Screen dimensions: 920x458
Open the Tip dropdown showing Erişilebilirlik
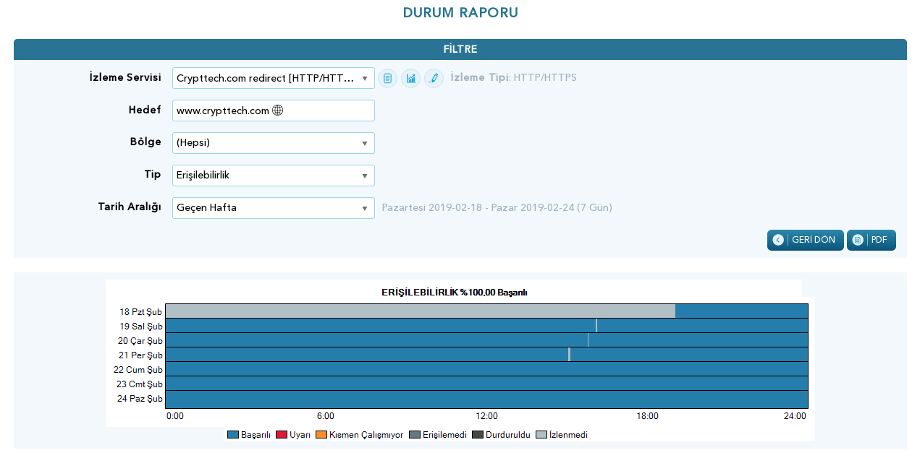tap(274, 176)
